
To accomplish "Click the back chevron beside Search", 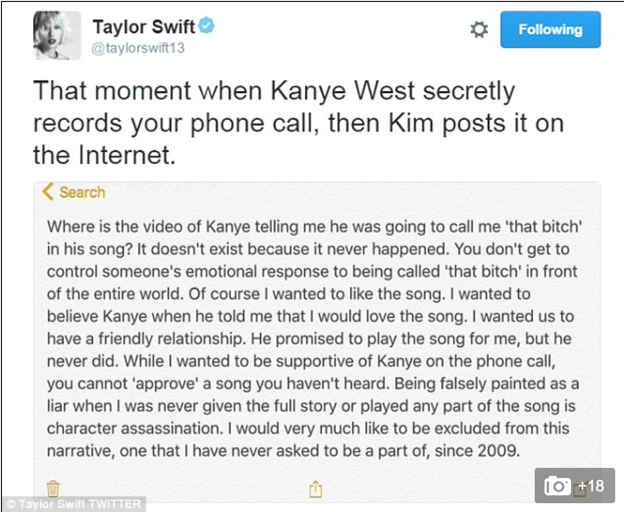I will (48, 192).
